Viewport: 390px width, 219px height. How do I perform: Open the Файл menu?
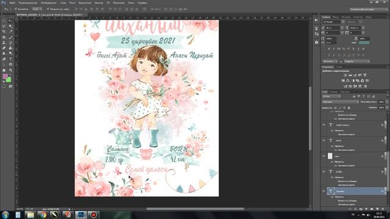(12, 2)
